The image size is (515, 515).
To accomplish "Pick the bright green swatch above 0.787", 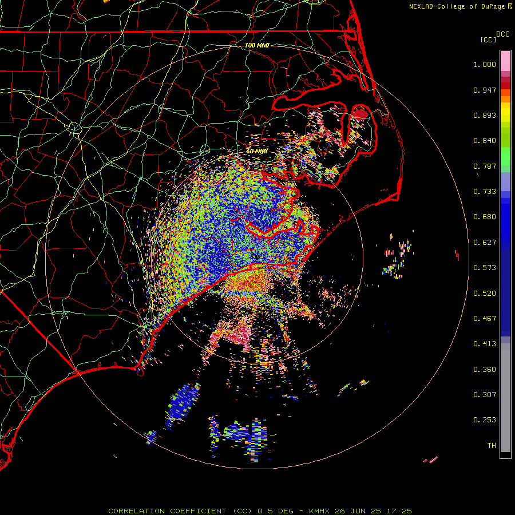I will click(505, 156).
